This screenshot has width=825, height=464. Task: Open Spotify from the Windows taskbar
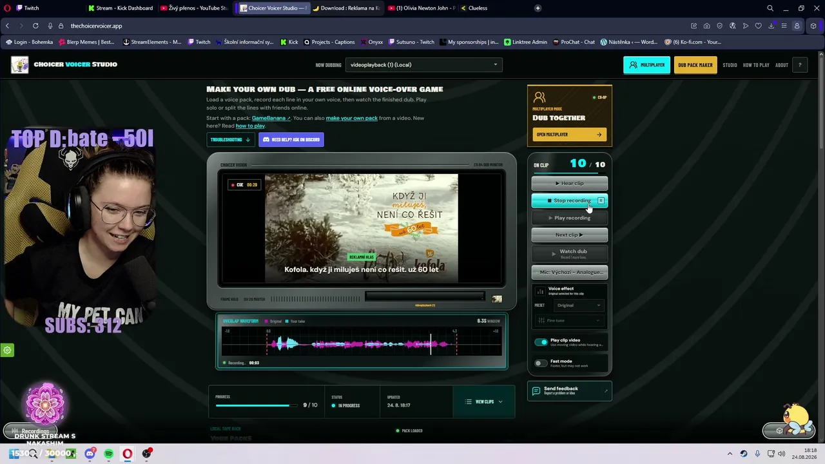click(109, 454)
